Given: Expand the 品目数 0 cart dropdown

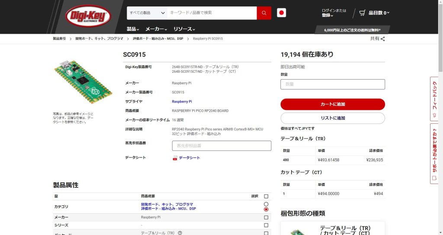Looking at the screenshot, I should tap(379, 13).
